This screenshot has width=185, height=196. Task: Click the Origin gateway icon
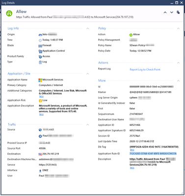(40, 35)
